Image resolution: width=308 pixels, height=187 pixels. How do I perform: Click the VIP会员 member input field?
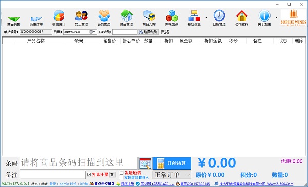point(125,32)
